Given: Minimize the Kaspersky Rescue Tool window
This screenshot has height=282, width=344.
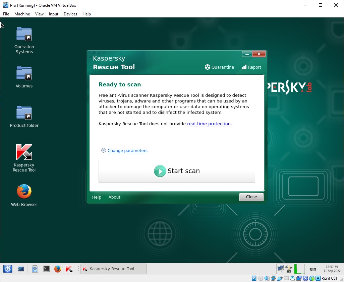Looking at the screenshot, I should [247, 54].
